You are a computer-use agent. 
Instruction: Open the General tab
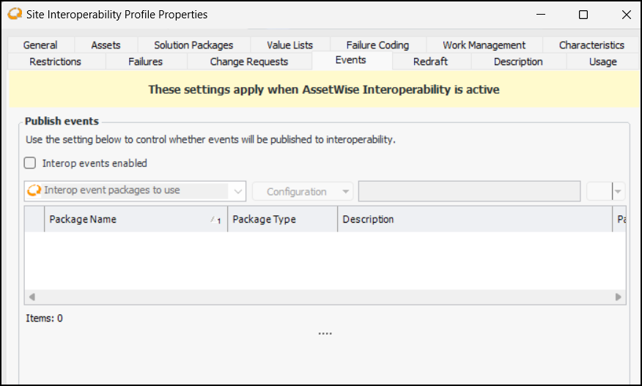click(40, 45)
